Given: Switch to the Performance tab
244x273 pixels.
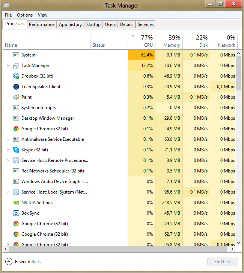Looking at the screenshot, I should click(42, 24).
